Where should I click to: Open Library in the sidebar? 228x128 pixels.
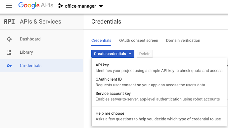click(x=42, y=52)
